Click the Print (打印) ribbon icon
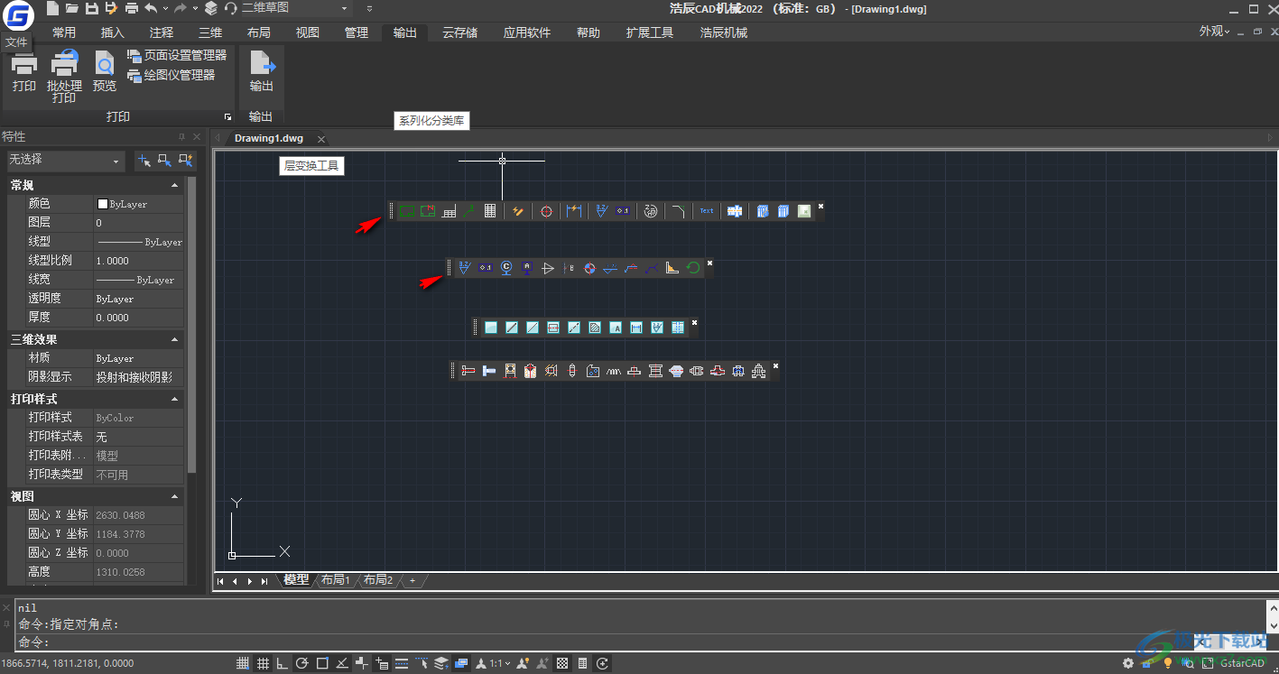This screenshot has height=674, width=1279. coord(24,72)
